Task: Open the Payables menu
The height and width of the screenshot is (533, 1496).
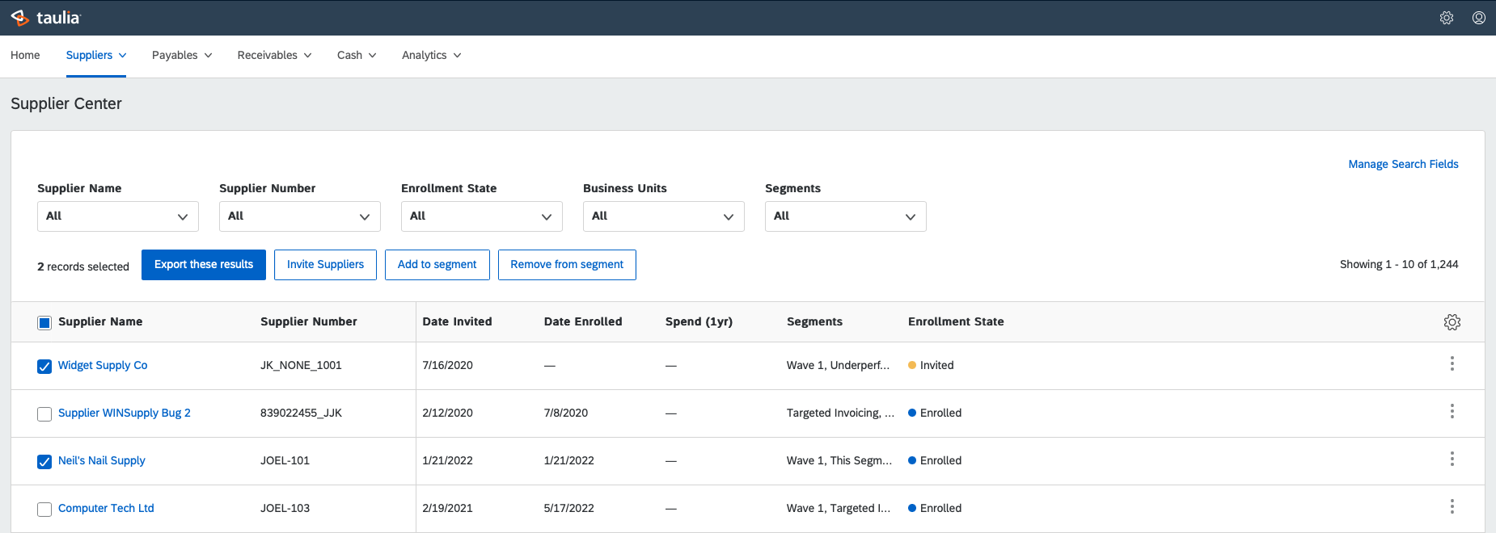Action: point(182,55)
